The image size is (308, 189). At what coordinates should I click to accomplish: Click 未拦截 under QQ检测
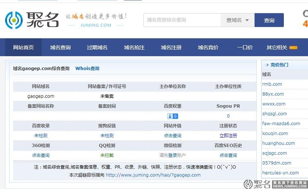107,155
